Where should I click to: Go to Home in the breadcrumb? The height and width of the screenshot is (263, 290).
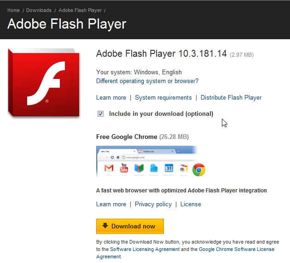coord(13,10)
